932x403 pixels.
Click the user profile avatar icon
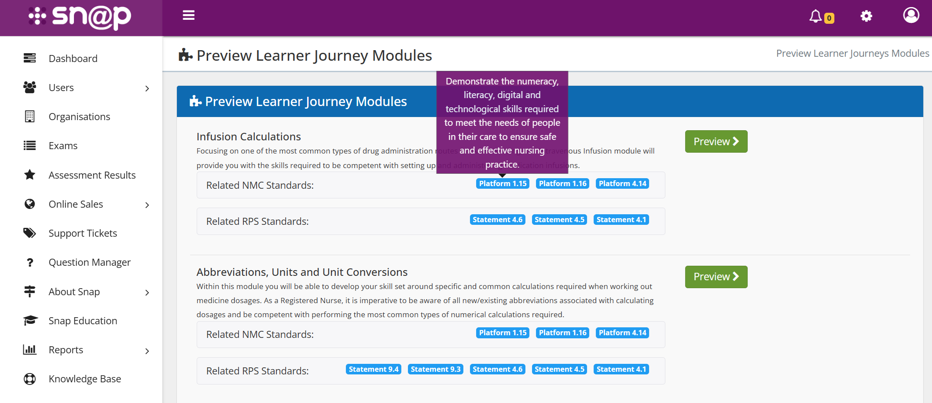pos(911,15)
